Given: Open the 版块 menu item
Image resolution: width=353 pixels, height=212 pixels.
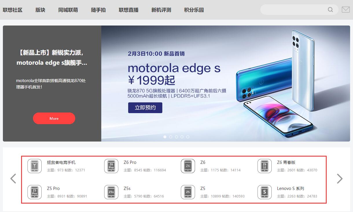Looking at the screenshot, I should [41, 10].
